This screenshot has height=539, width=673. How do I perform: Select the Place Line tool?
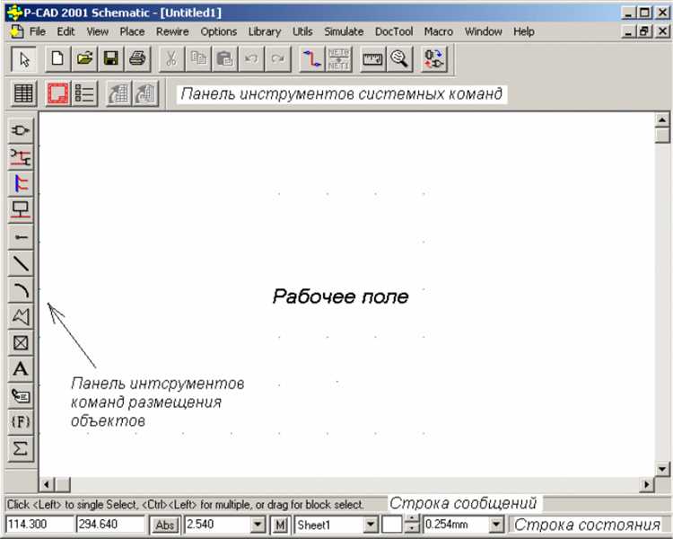tap(21, 263)
